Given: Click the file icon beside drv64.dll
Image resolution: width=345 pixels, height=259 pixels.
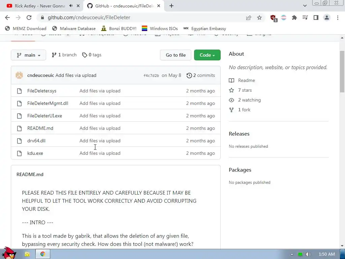Looking at the screenshot, I should 19,141.
